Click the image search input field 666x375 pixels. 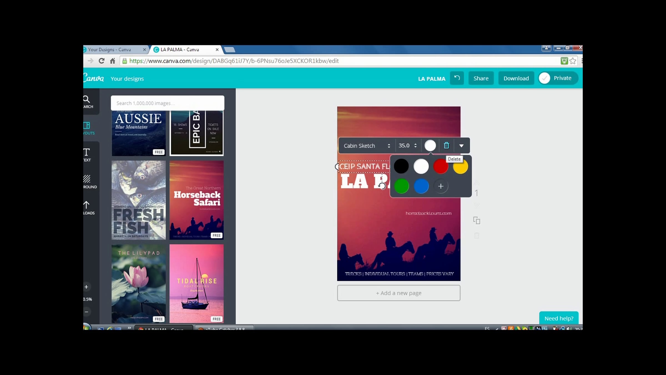pos(167,103)
